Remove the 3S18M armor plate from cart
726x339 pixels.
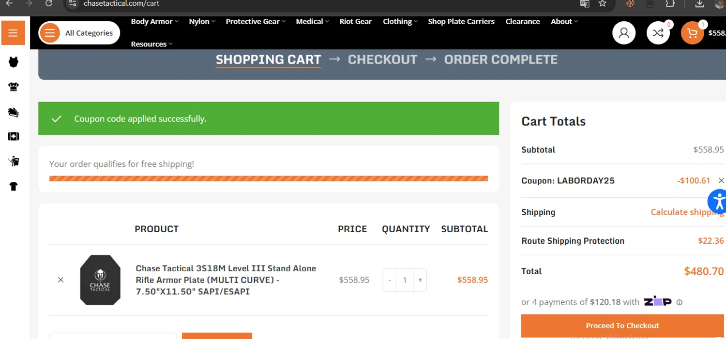[x=60, y=280]
